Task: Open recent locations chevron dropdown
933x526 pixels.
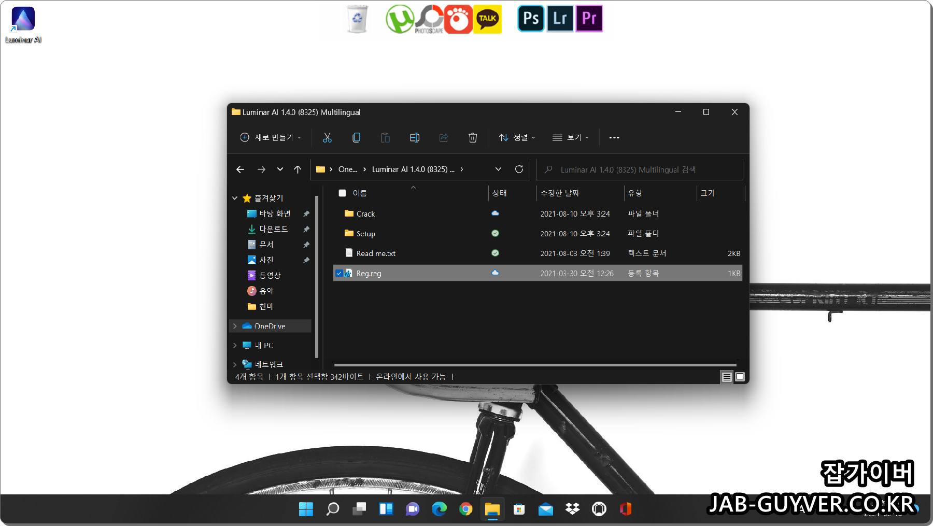Action: click(x=280, y=169)
